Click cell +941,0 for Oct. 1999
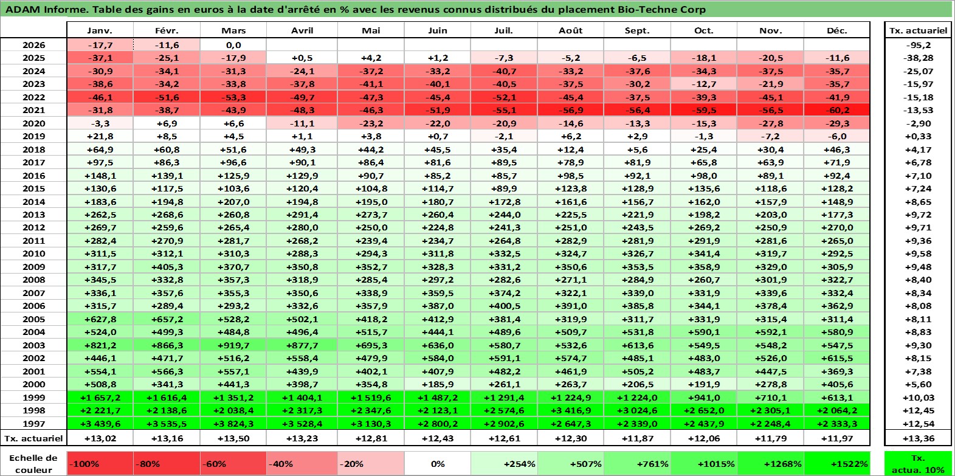The width and height of the screenshot is (955, 476). 704,398
